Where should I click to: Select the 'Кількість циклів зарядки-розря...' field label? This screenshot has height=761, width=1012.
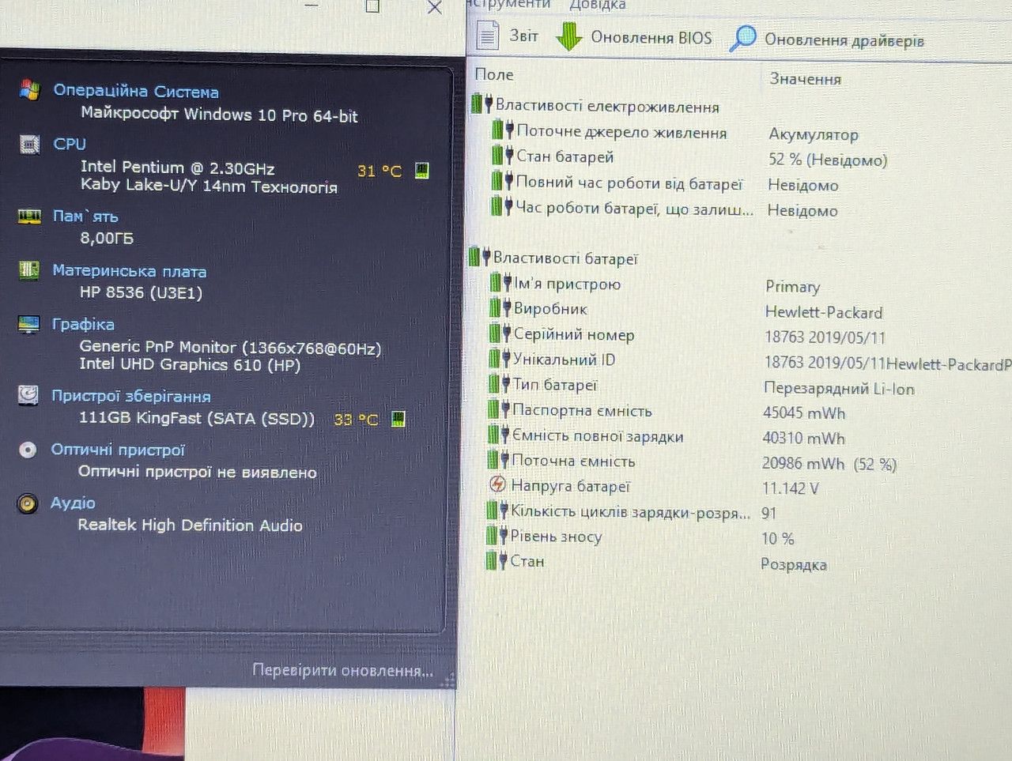click(x=630, y=511)
